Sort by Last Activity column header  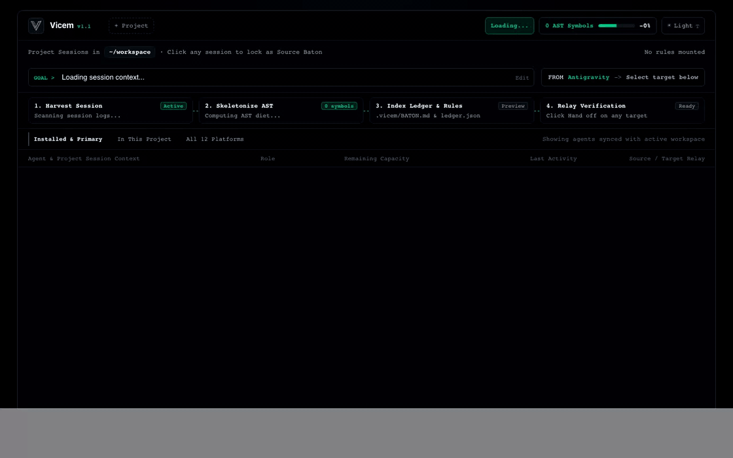tap(553, 159)
